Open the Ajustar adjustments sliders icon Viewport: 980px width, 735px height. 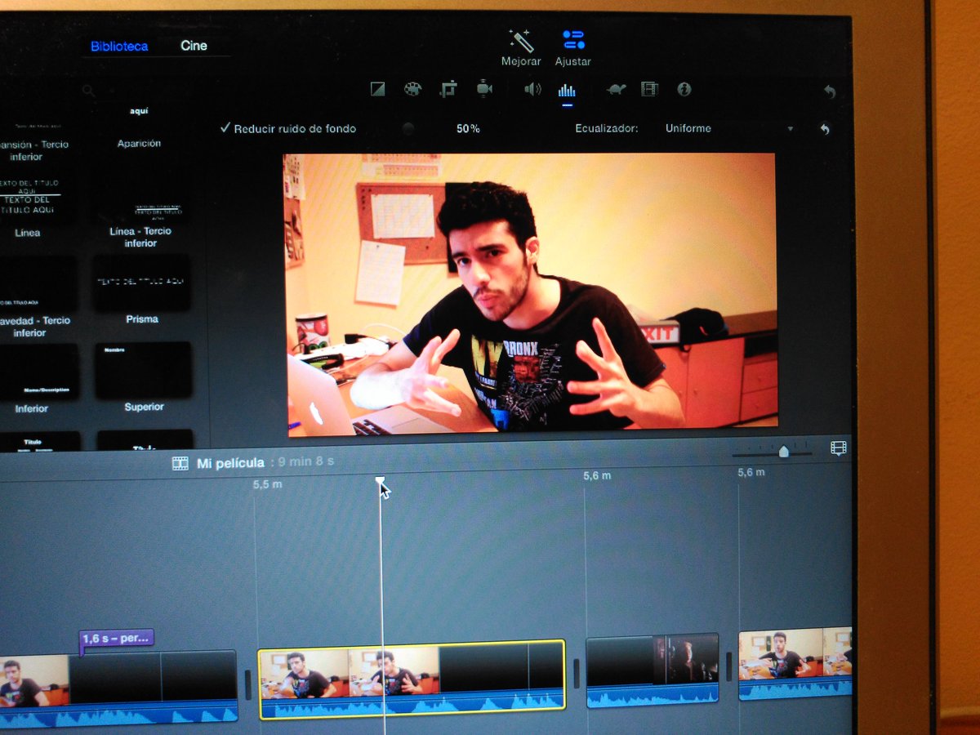[x=573, y=40]
